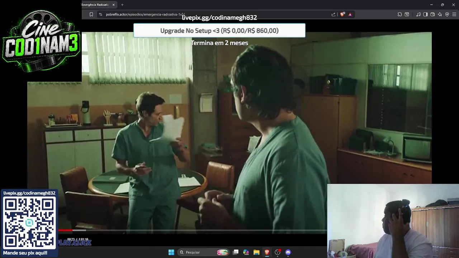Open the browser hamburger menu
Viewport: 459px width, 258px height.
[x=454, y=14]
